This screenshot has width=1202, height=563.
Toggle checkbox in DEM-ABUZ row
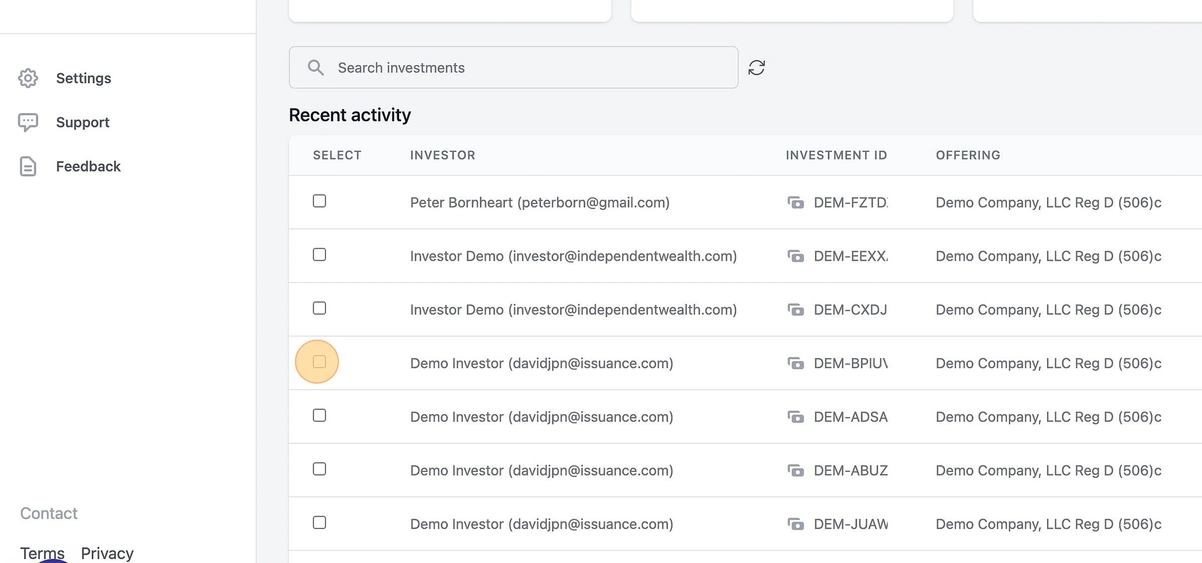tap(319, 469)
